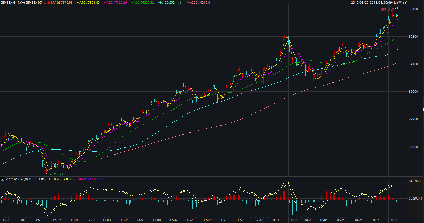Click the 38340.69 high price marker
This screenshot has width=424, height=223.
tap(387, 9)
